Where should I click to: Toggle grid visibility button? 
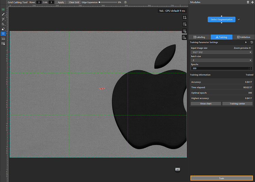(184, 31)
